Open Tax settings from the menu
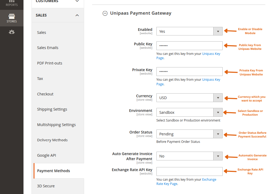The image size is (272, 194). point(40,78)
